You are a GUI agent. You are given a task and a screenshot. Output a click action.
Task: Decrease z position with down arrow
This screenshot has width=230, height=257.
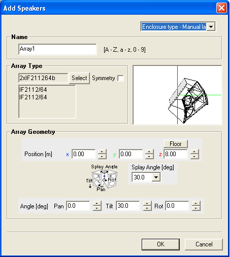(194, 156)
